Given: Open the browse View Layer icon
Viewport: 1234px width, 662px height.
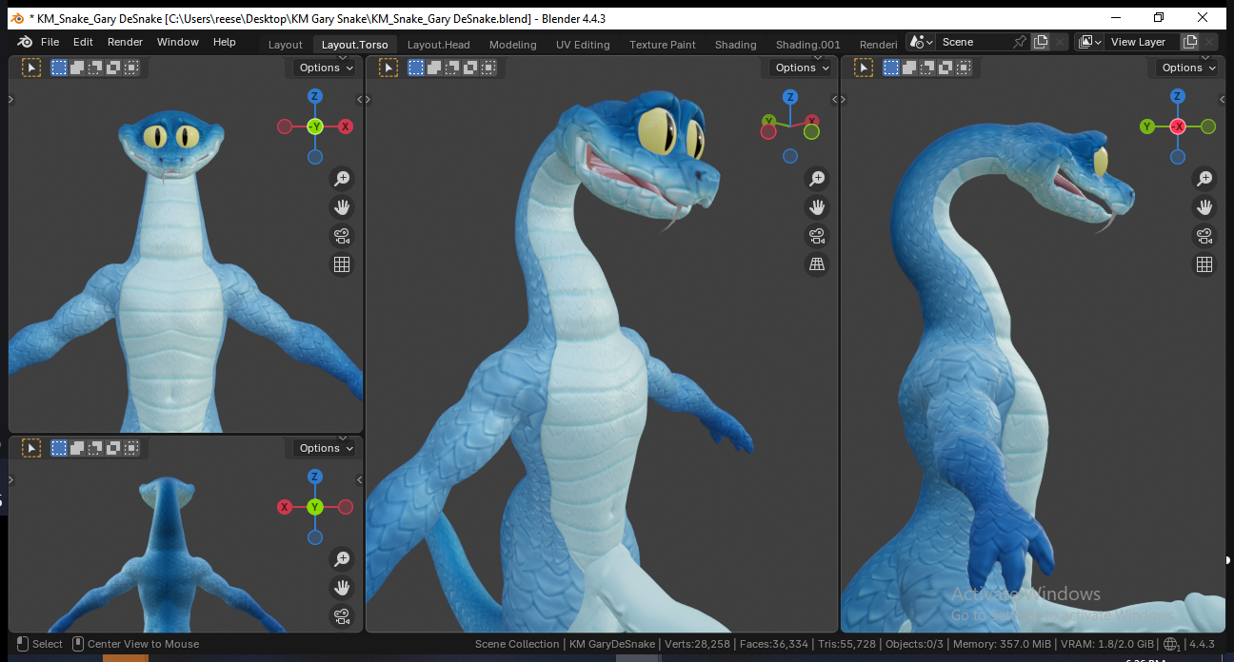Looking at the screenshot, I should (1086, 41).
